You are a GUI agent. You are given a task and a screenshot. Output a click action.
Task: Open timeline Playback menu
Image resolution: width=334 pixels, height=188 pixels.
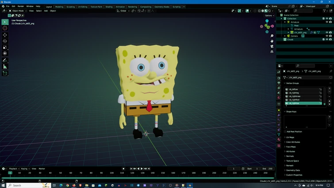[x=14, y=169]
